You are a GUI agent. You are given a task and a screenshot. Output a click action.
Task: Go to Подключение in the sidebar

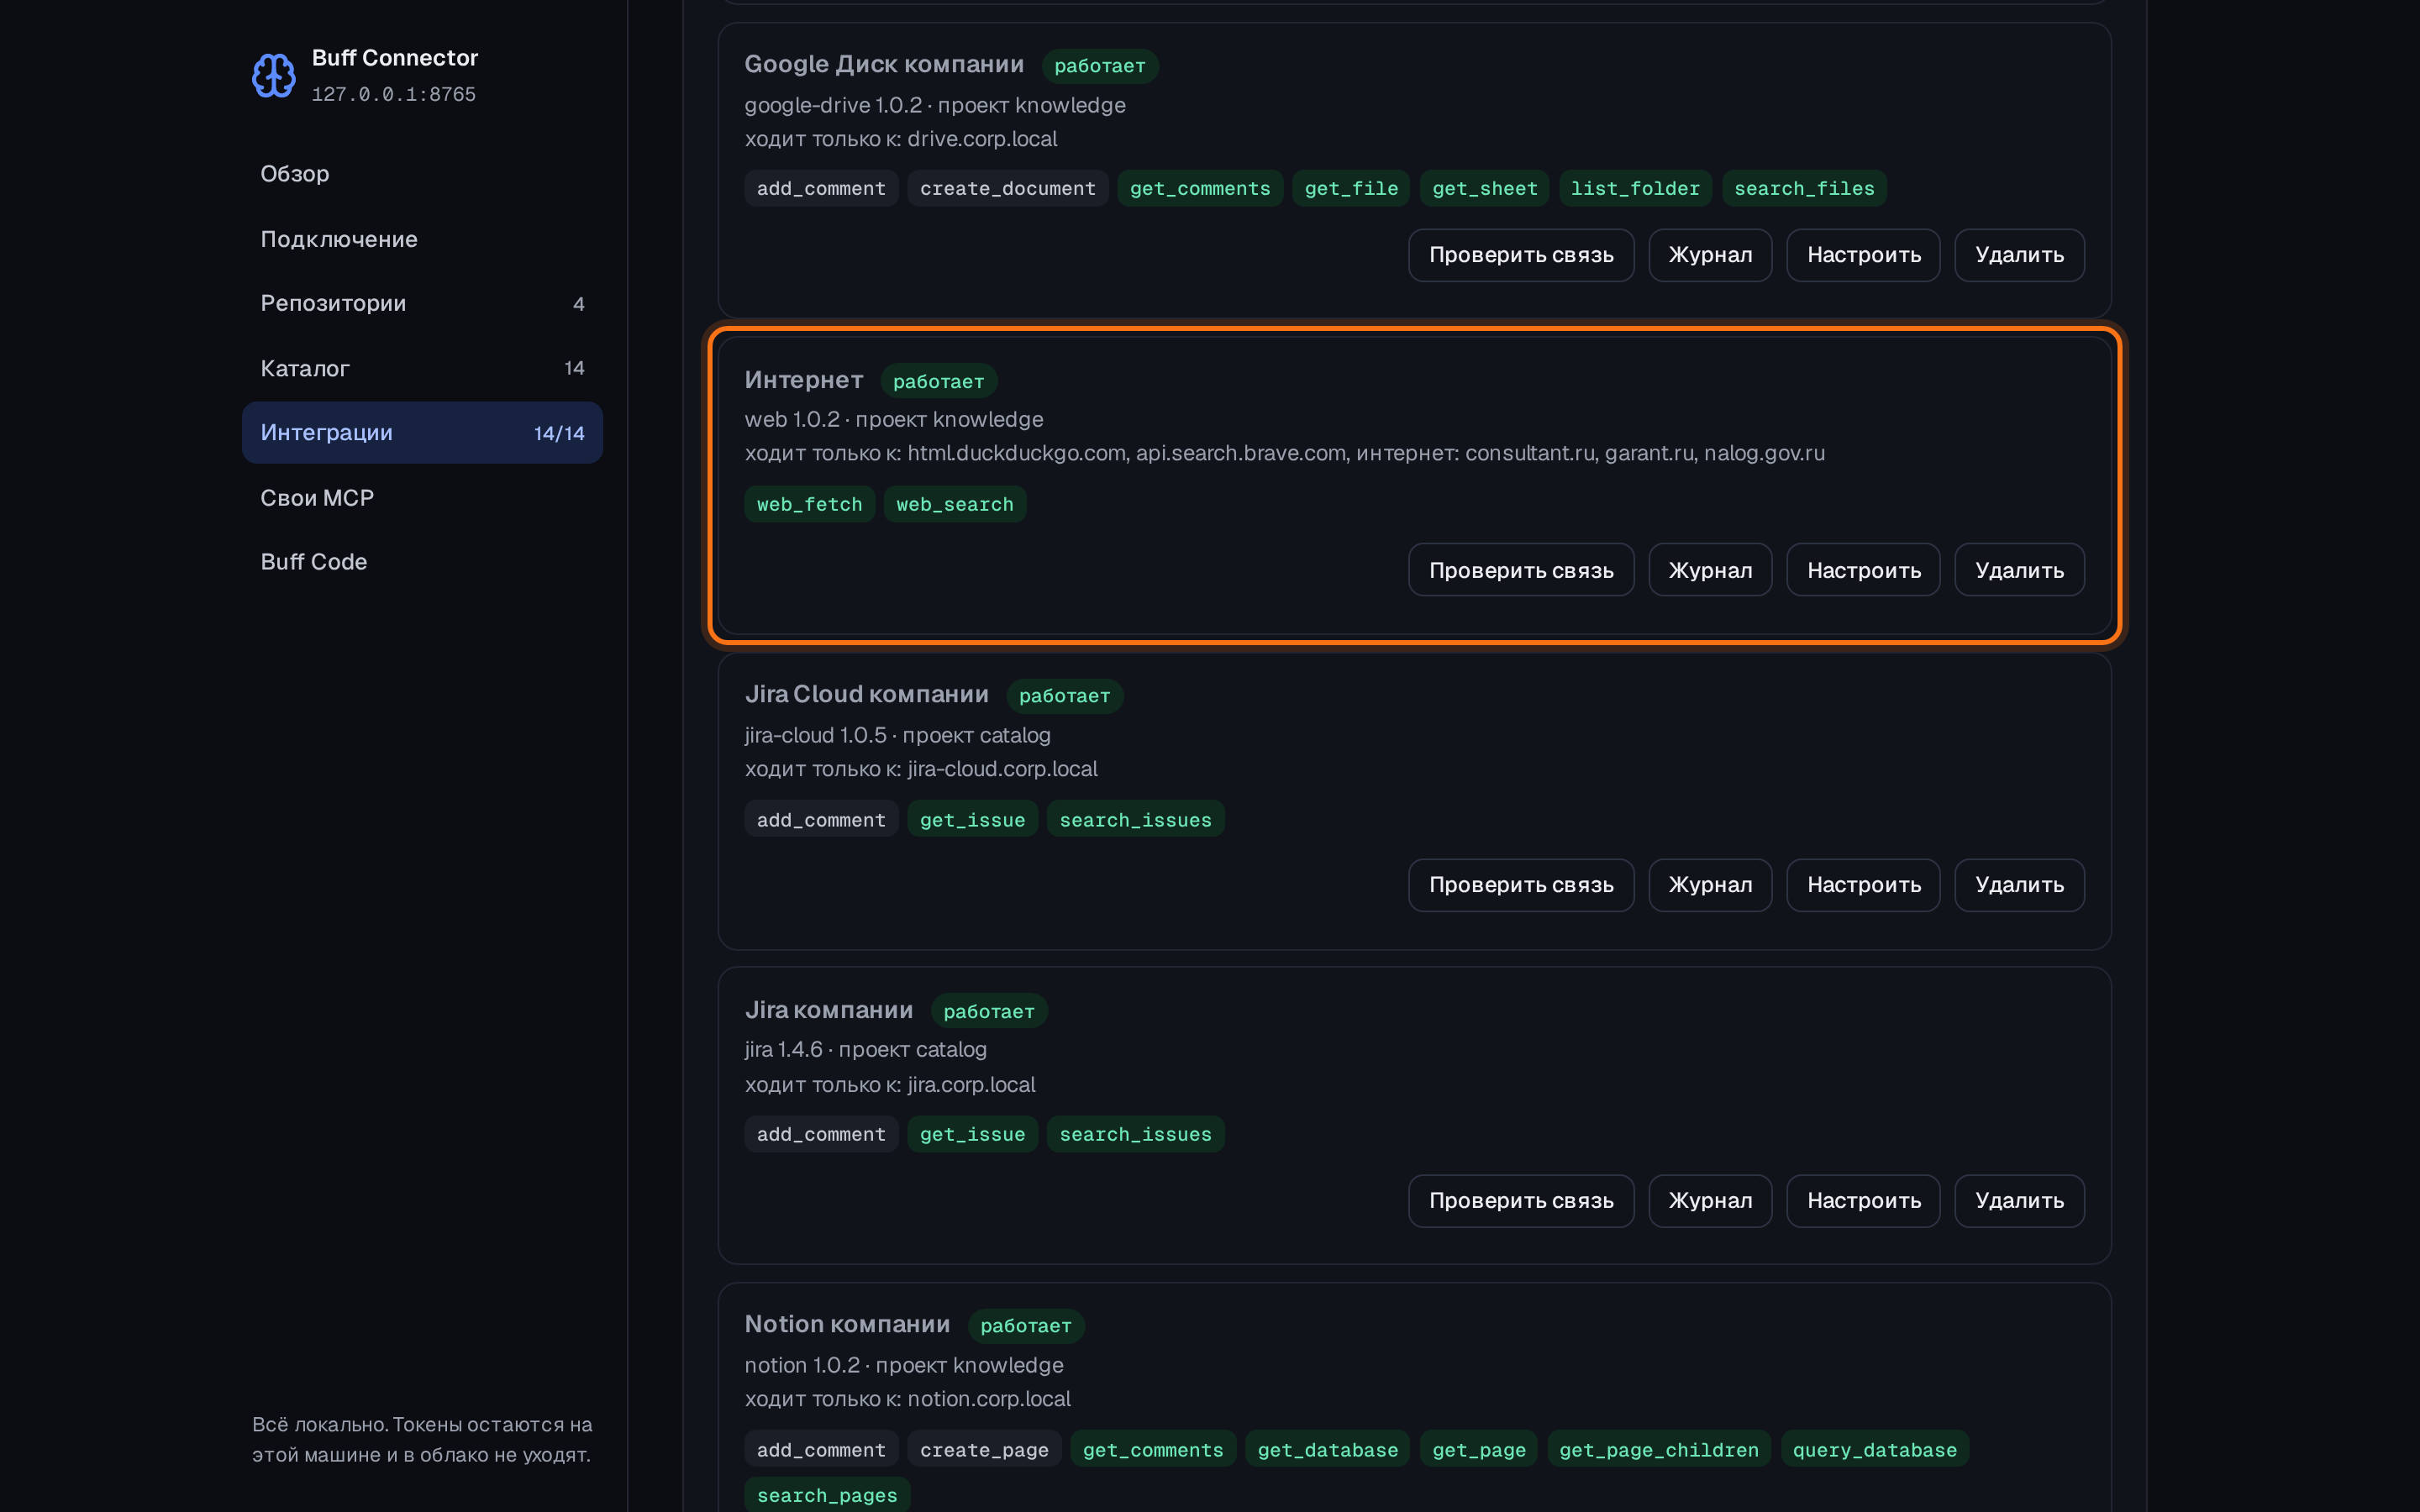422,239
